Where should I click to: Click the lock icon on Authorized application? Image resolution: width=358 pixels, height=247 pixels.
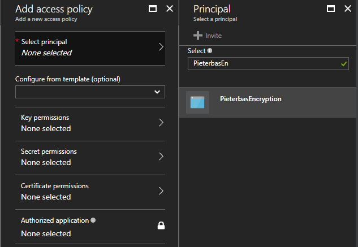(161, 226)
